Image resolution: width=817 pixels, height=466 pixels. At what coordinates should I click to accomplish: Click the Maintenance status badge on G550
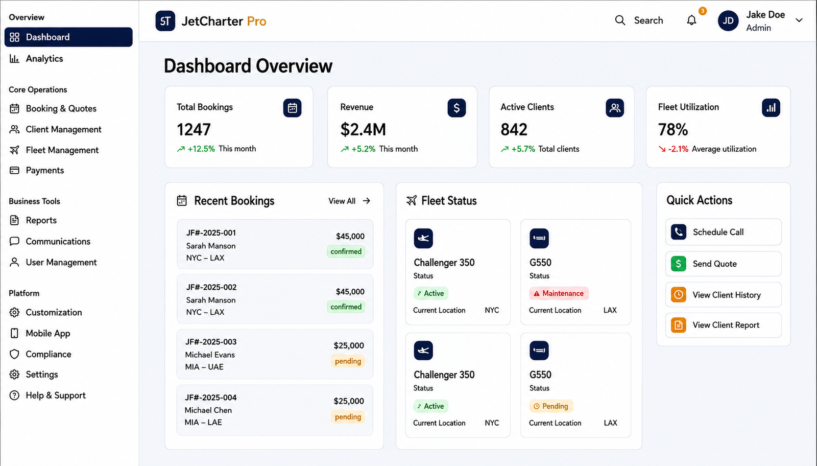tap(559, 293)
